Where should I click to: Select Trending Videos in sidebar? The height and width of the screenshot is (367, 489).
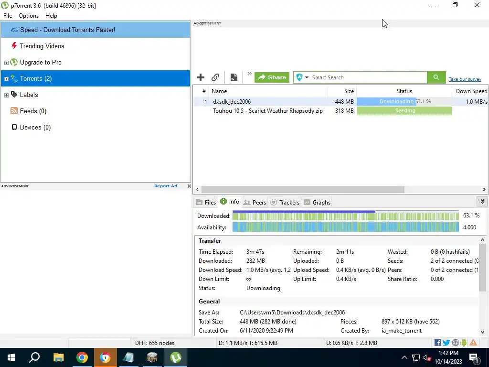(96, 46)
